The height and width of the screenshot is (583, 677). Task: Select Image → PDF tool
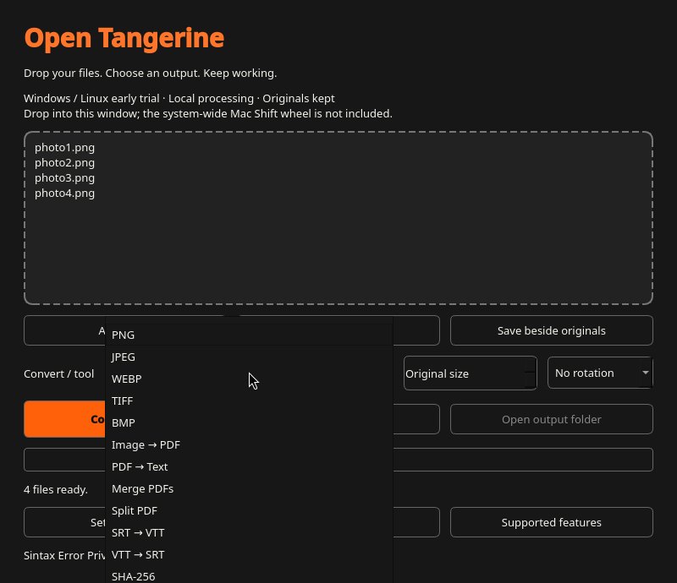pyautogui.click(x=249, y=444)
